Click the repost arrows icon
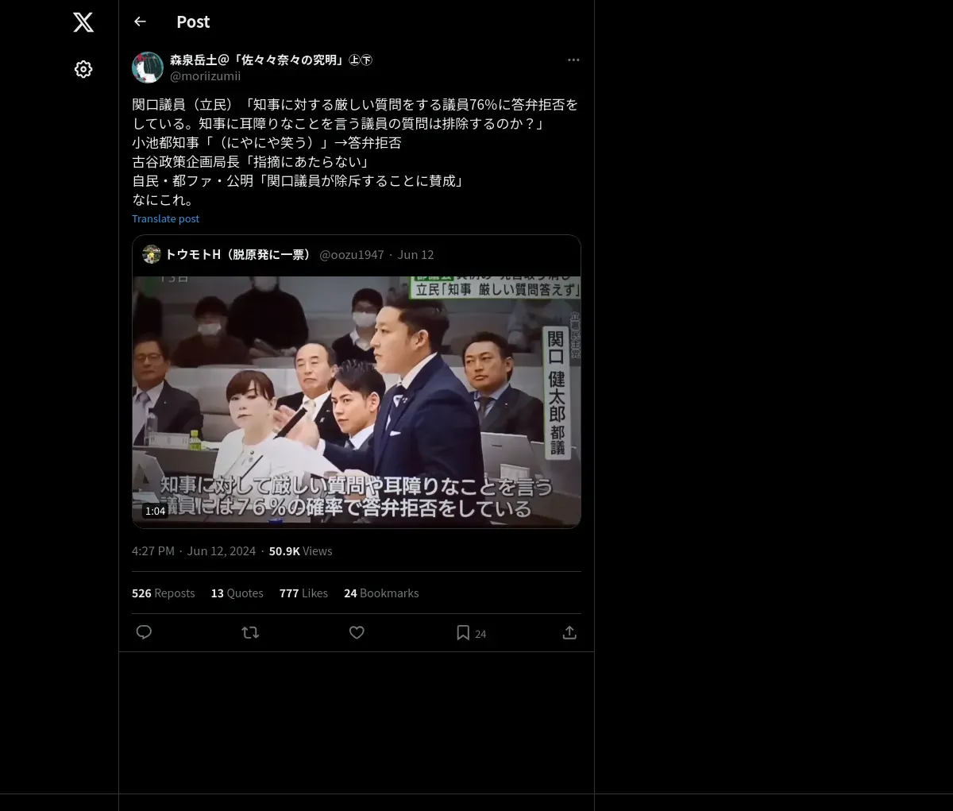 point(250,632)
